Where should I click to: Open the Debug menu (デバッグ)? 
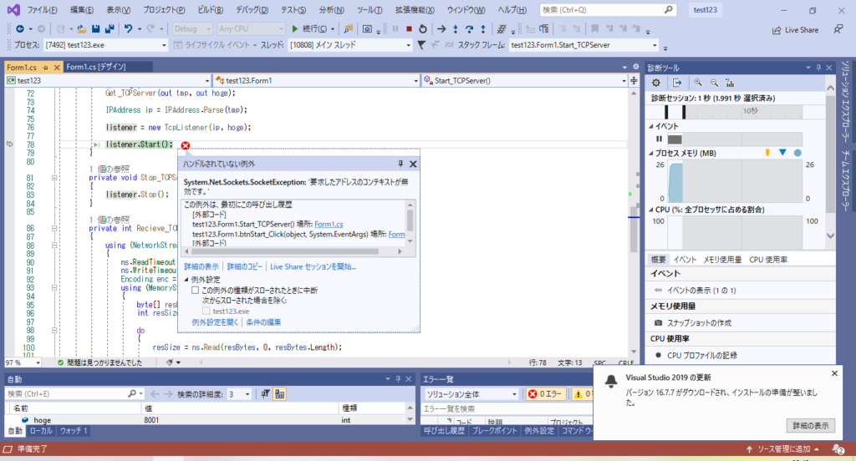click(x=252, y=10)
